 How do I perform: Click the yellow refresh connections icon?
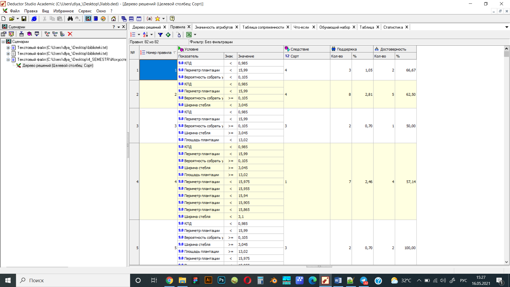click(103, 19)
